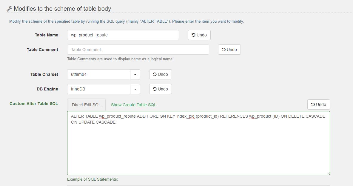Click the Modifies to the scheme heading text
Viewport: 353px width, 186px height.
coord(62,9)
